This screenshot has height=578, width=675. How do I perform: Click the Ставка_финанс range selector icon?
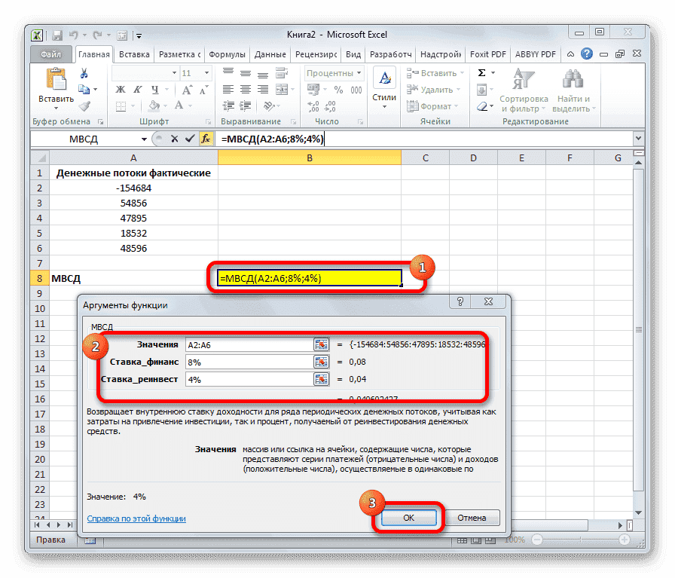(322, 362)
